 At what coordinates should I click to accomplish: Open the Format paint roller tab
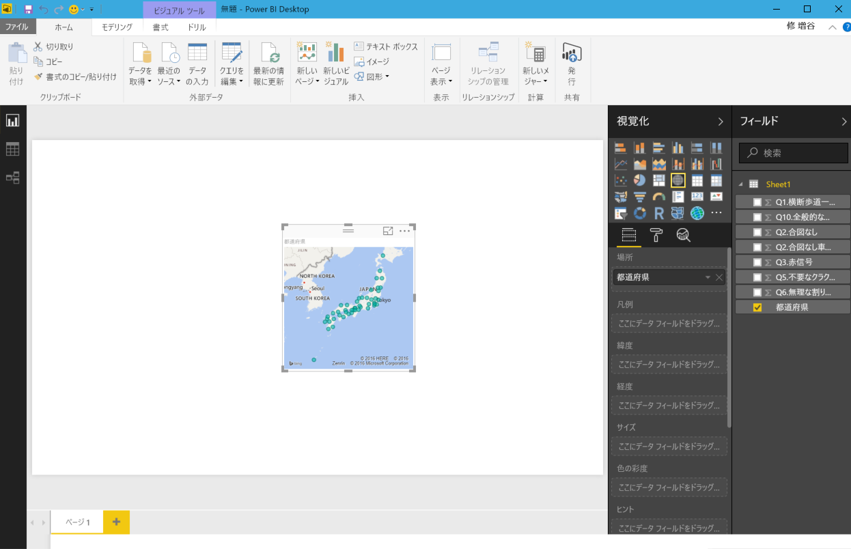click(x=656, y=236)
